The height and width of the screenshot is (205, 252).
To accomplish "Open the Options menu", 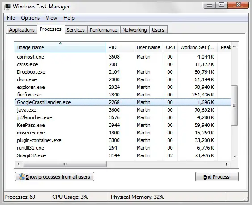I will pyautogui.click(x=30, y=18).
